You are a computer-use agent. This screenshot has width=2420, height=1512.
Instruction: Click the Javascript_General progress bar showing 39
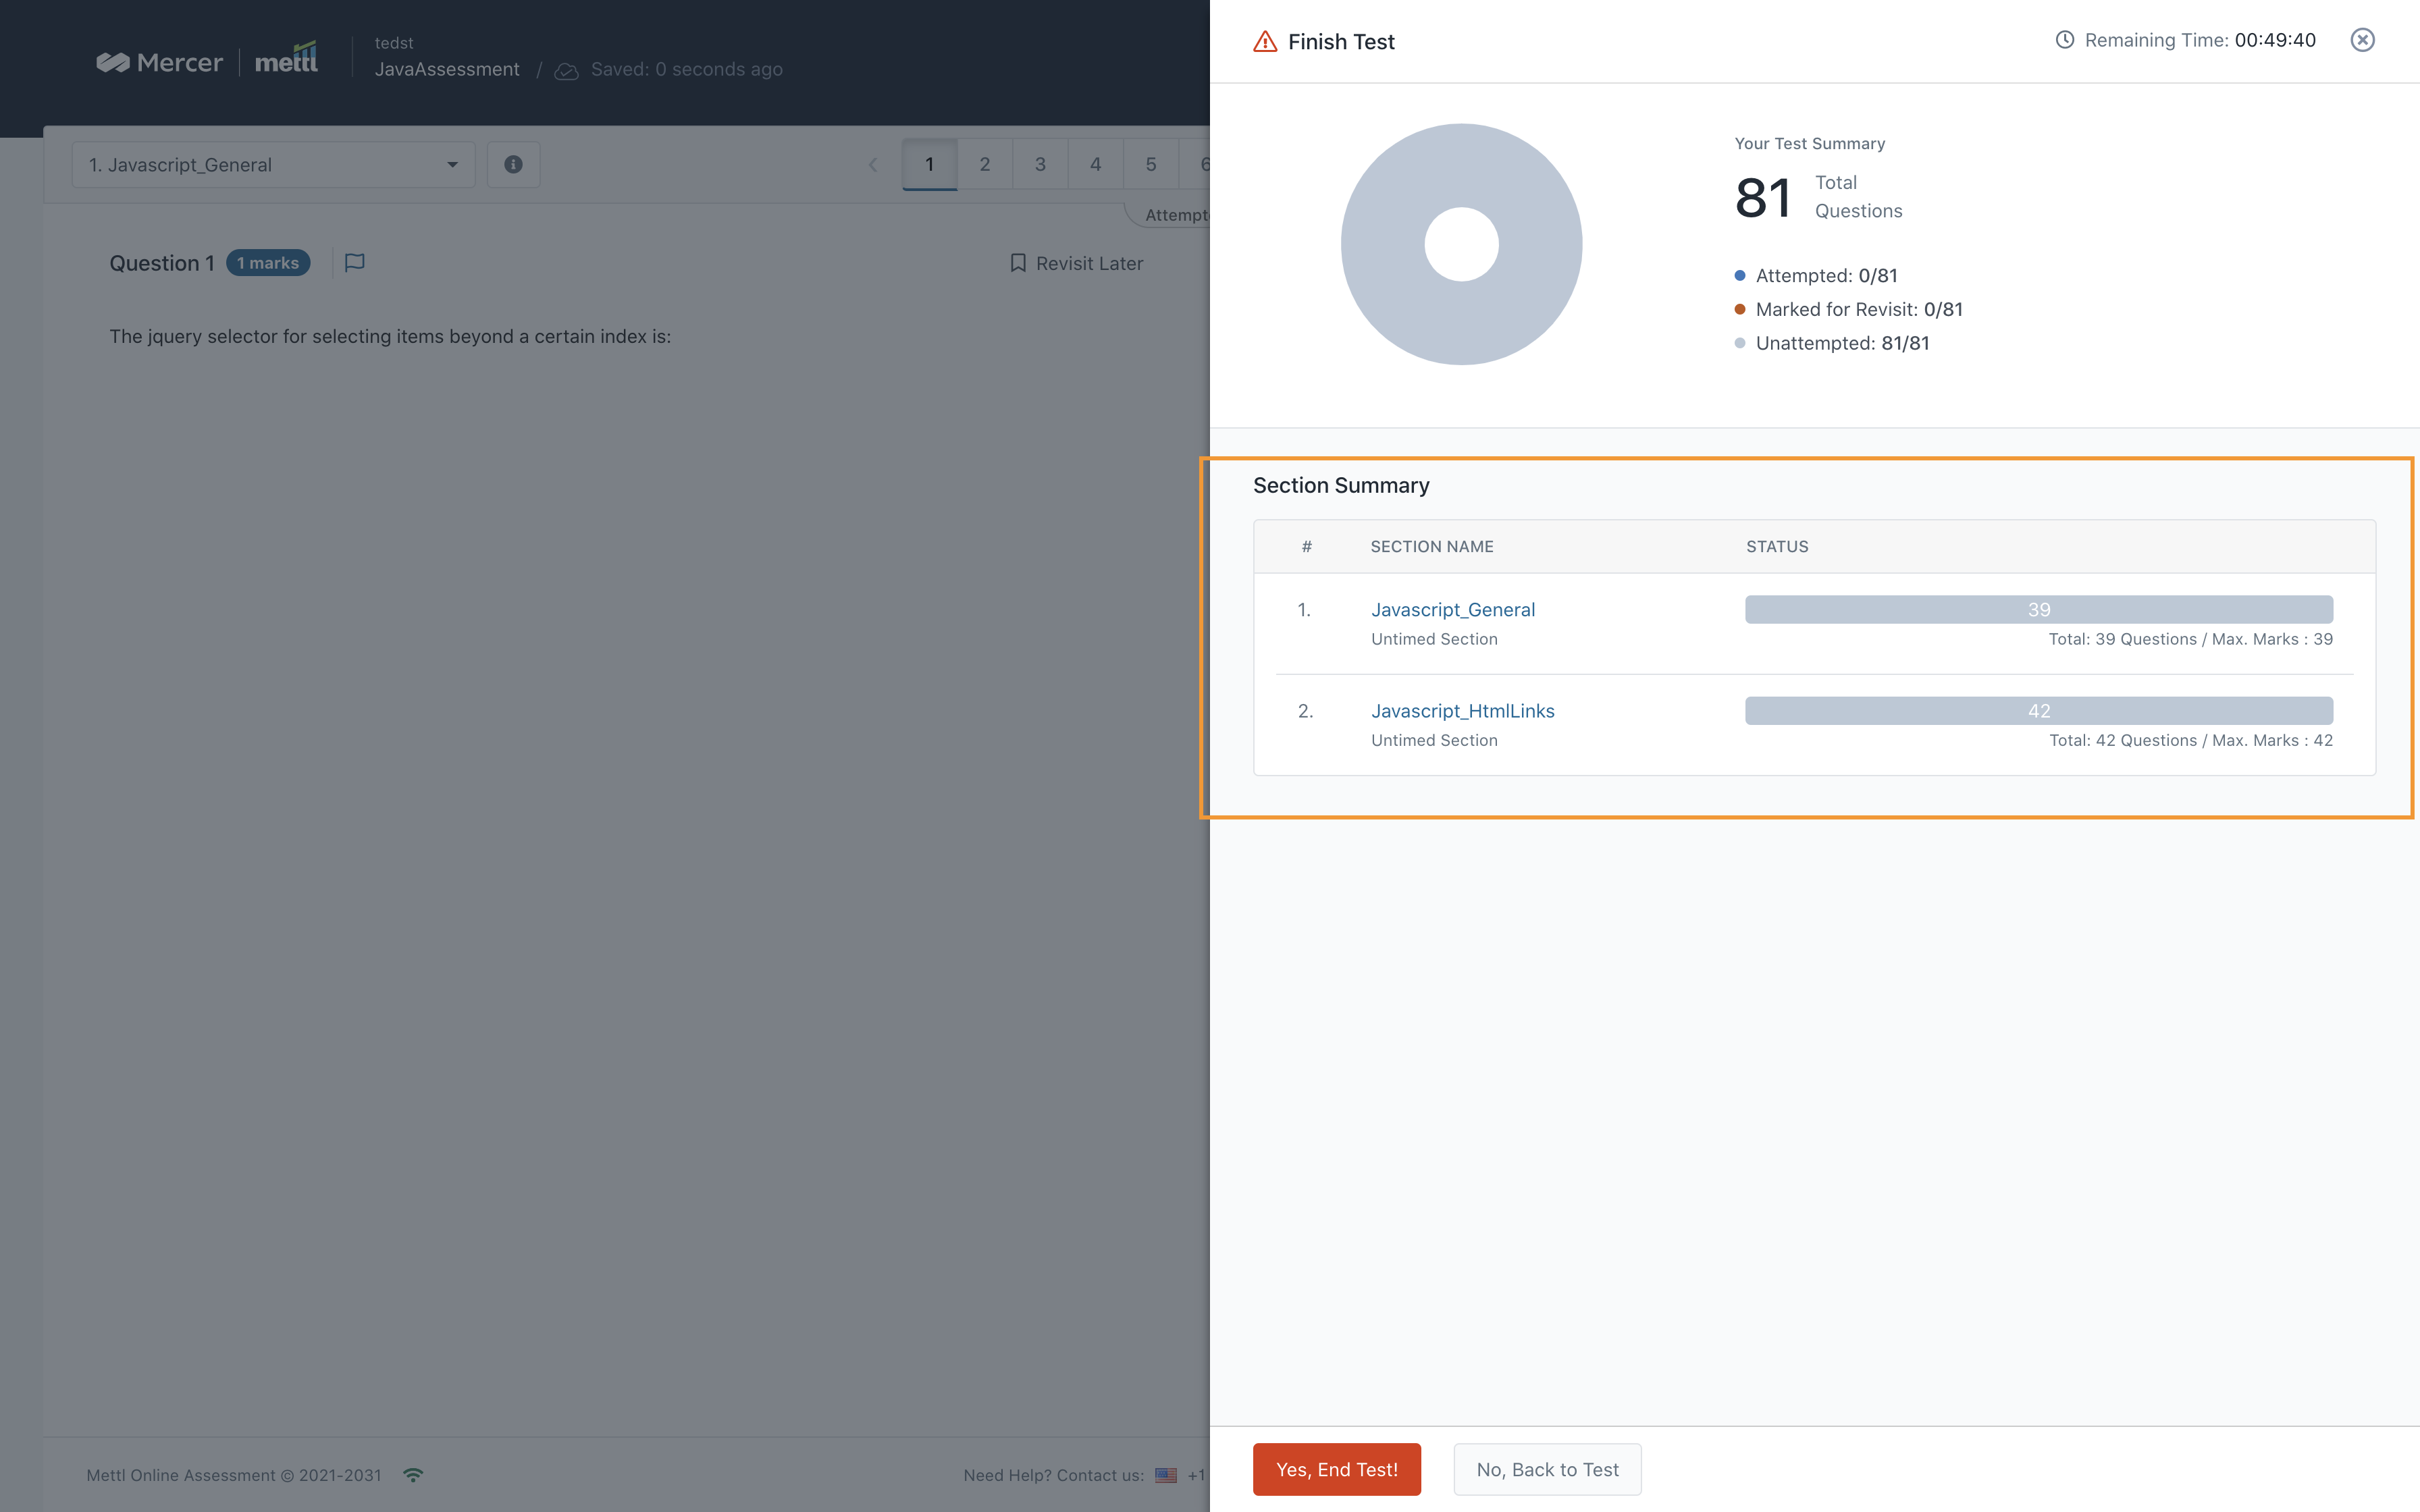pyautogui.click(x=2039, y=609)
